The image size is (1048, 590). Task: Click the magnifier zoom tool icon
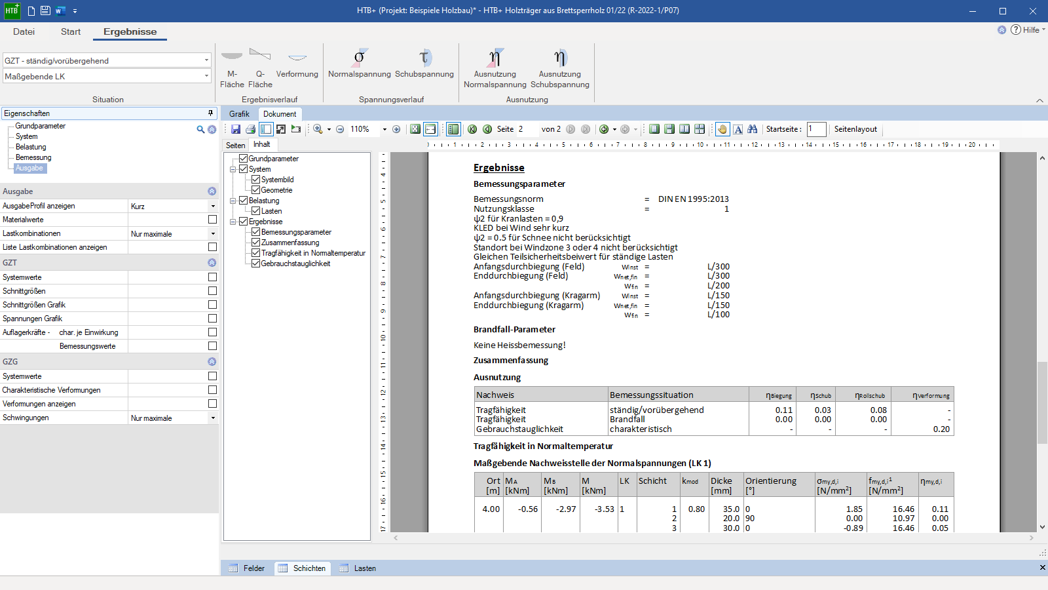click(318, 129)
